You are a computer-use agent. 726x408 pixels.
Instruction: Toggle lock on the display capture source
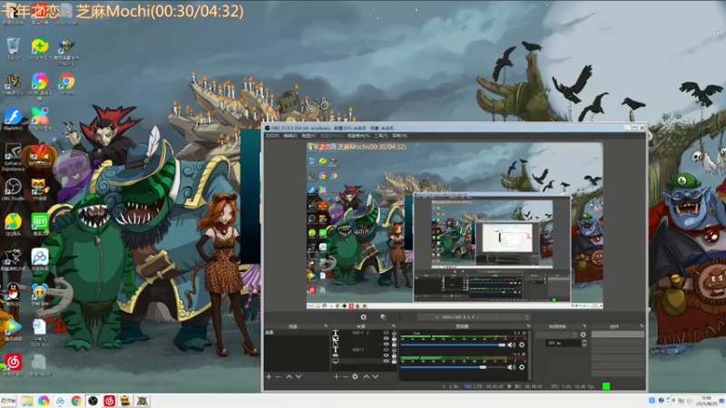point(394,361)
